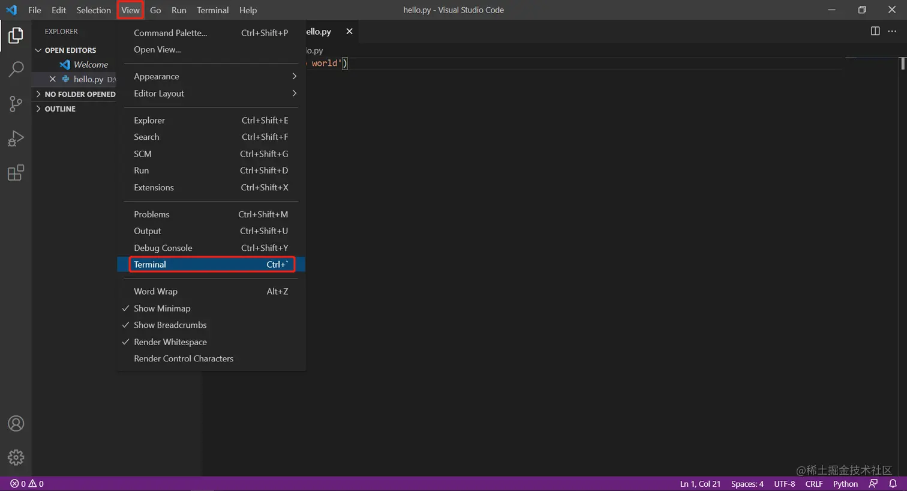The height and width of the screenshot is (491, 907).
Task: Change the Python language mode in status bar
Action: 845,483
